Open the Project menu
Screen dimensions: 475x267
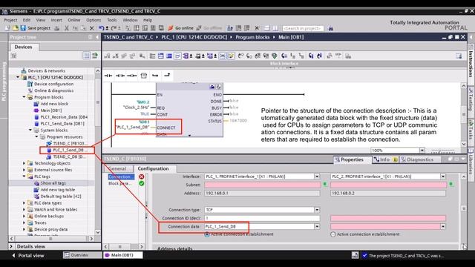click(10, 20)
